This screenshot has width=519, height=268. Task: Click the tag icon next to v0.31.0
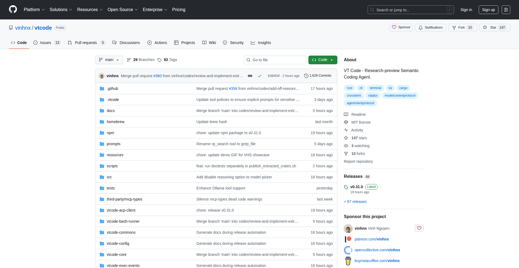(x=346, y=187)
